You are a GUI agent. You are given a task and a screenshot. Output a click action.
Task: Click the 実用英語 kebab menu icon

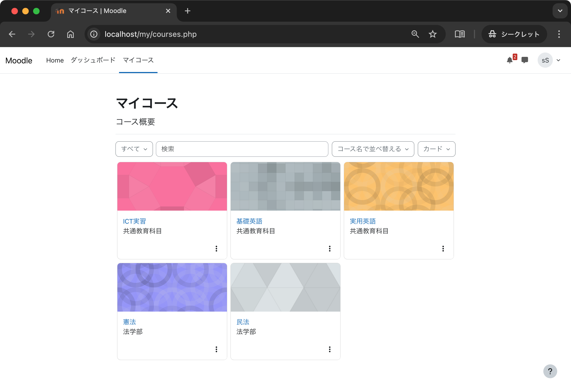(443, 249)
